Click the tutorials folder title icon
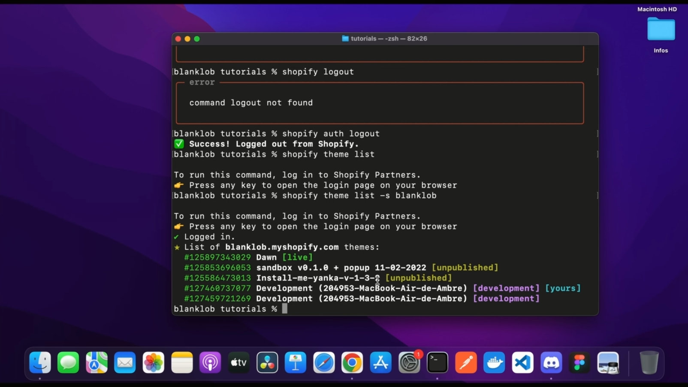Viewport: 688px width, 387px height. 345,39
